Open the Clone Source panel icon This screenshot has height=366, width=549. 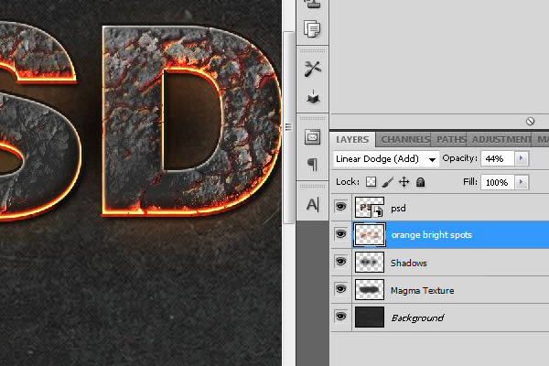(x=312, y=5)
